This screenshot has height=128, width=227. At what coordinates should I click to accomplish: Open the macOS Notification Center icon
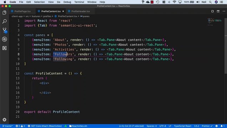click(x=221, y=2)
